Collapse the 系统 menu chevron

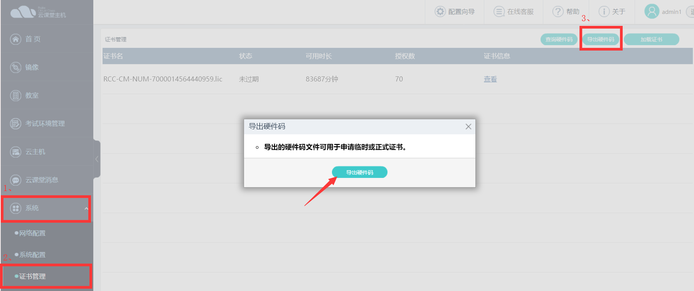coord(86,208)
